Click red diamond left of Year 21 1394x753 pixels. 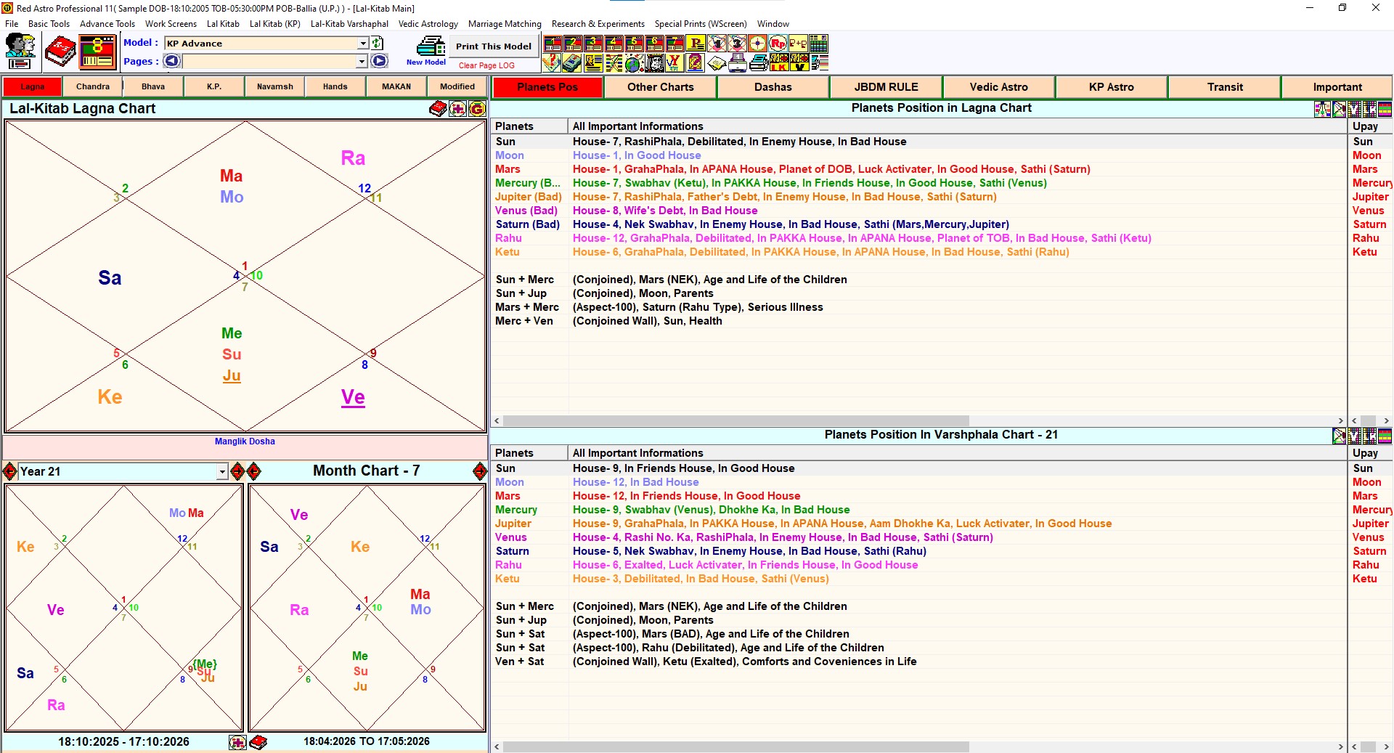(9, 471)
